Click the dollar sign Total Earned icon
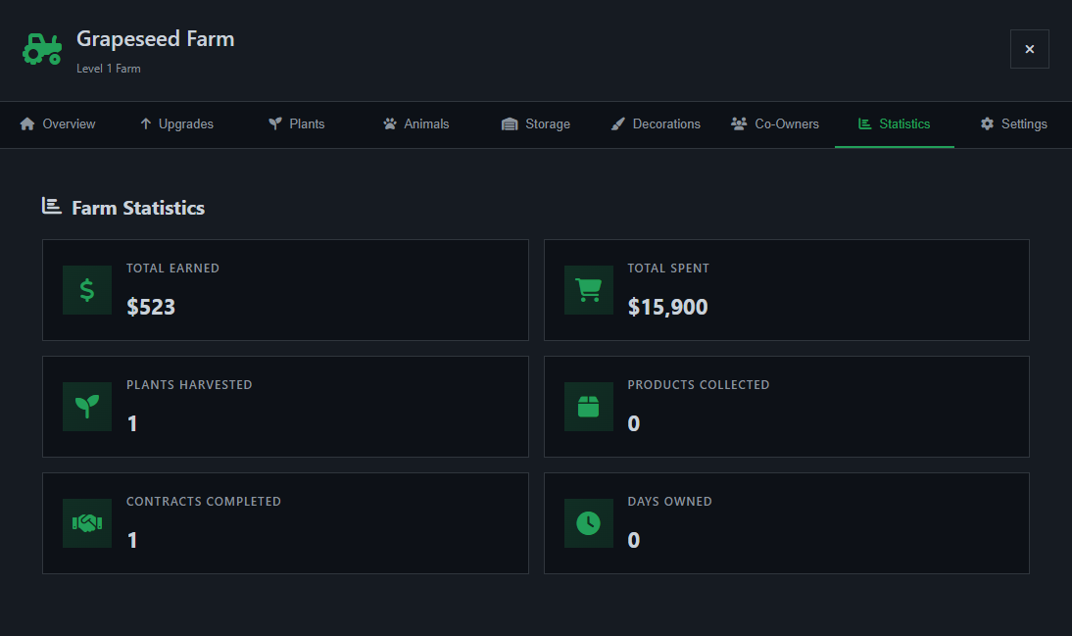 [87, 290]
